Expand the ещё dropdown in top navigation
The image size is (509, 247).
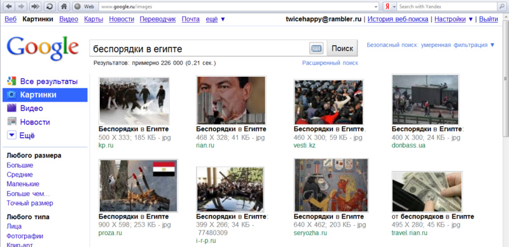tap(215, 19)
